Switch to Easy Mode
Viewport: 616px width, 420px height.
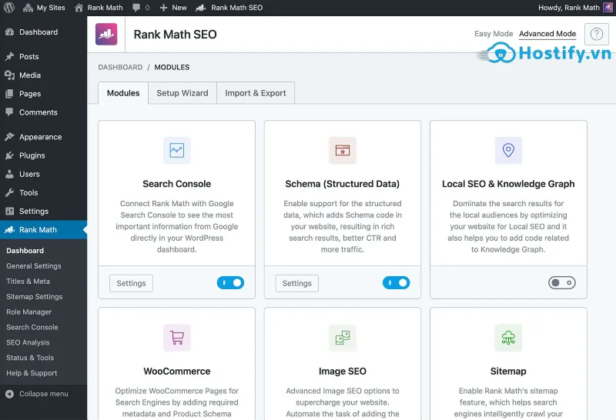[x=494, y=34]
